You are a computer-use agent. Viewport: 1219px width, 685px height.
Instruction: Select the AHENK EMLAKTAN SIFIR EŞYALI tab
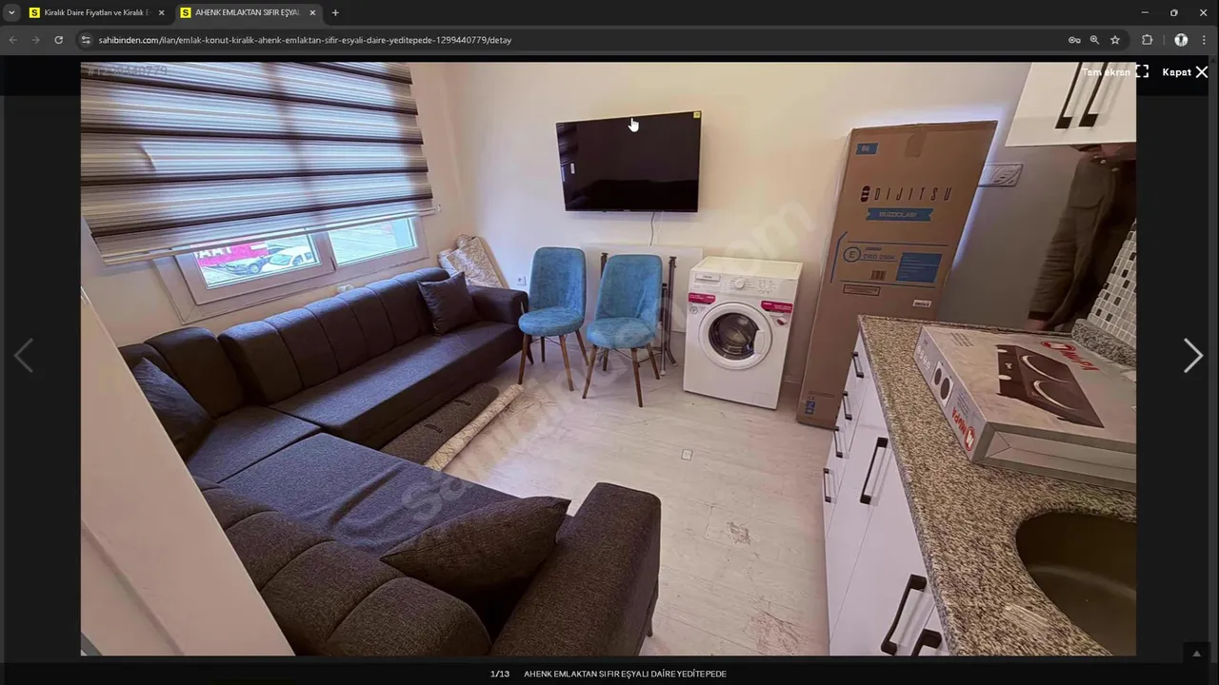(246, 12)
